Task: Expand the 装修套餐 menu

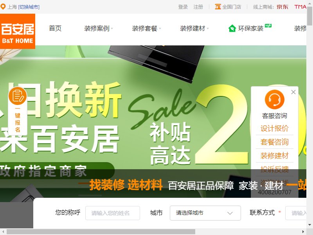Action: (x=146, y=28)
